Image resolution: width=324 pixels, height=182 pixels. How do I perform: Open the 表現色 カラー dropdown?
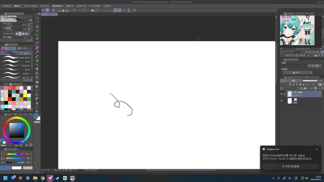coord(298,73)
